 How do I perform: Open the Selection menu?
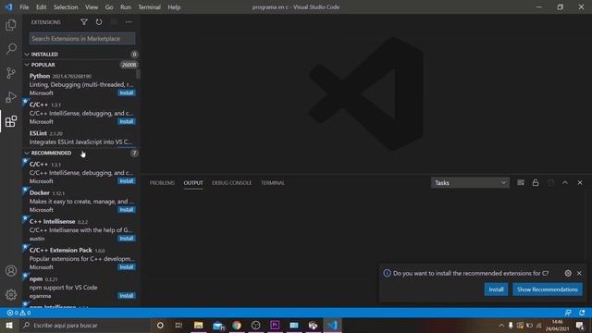[66, 7]
